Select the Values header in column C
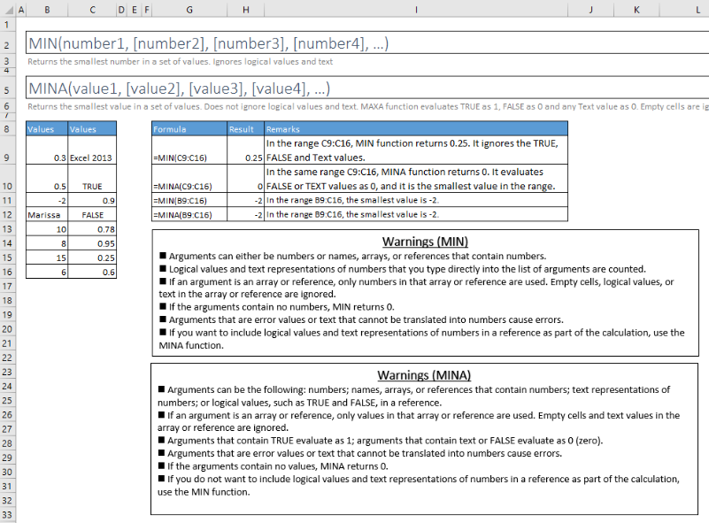The height and width of the screenshot is (523, 709). (x=92, y=129)
